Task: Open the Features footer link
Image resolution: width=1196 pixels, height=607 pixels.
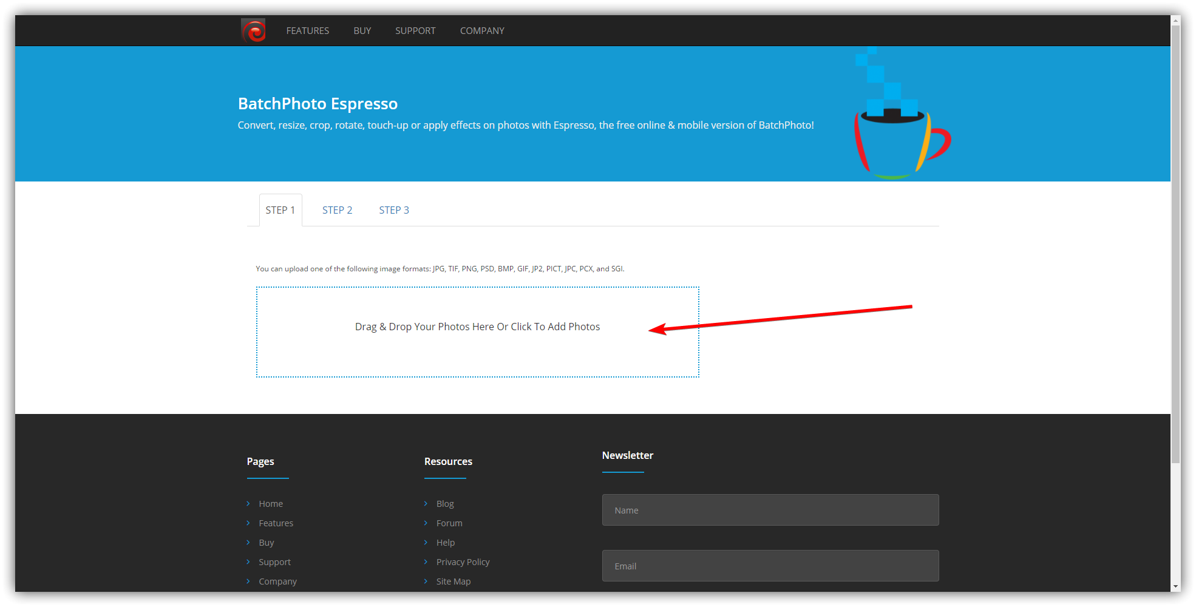Action: point(276,523)
